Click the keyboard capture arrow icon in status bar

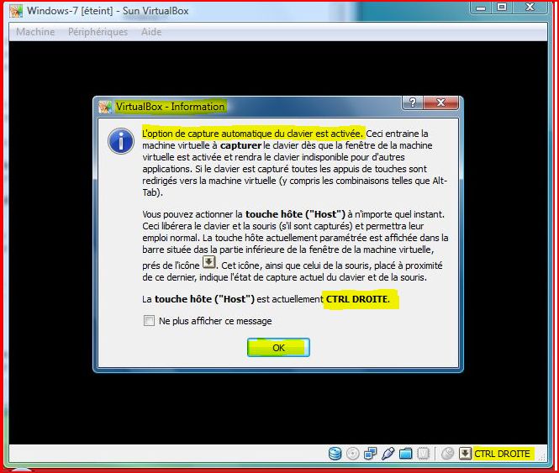(x=465, y=454)
